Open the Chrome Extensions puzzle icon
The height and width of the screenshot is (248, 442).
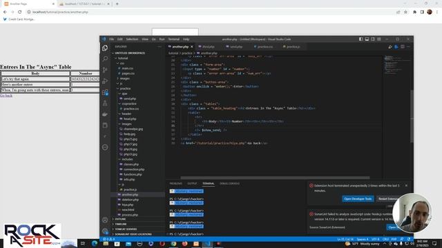click(x=414, y=12)
